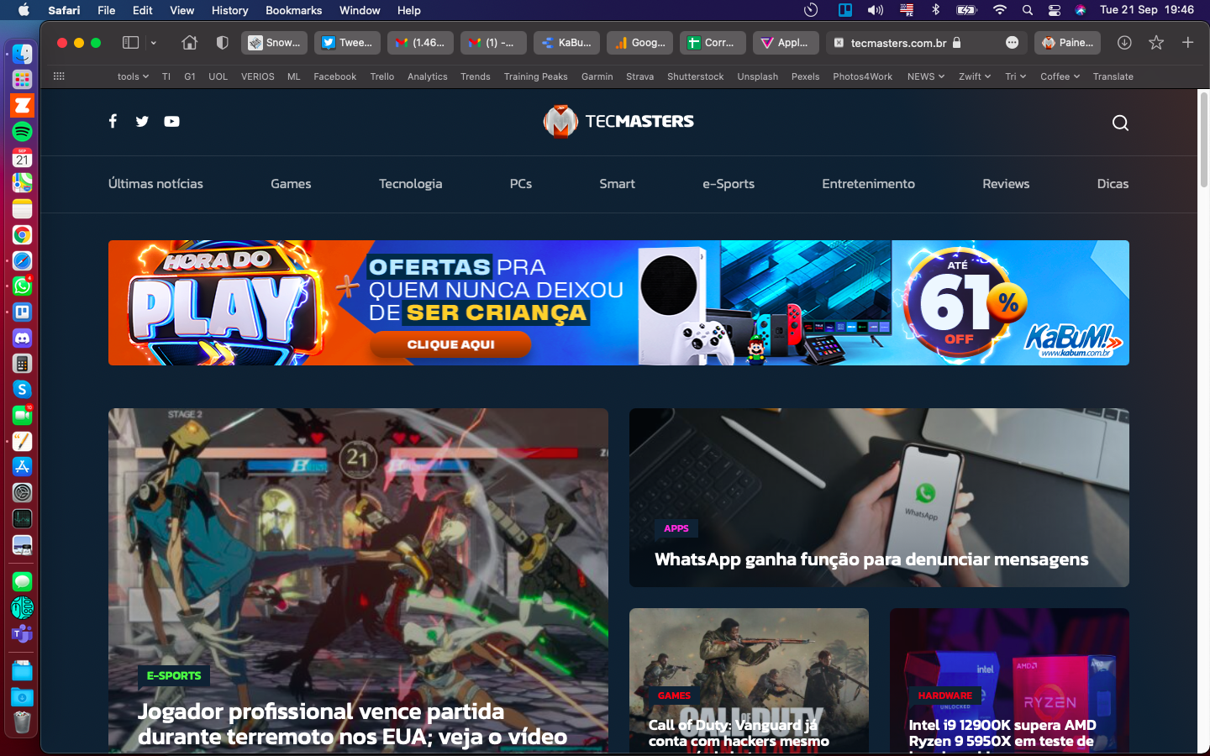The height and width of the screenshot is (756, 1210).
Task: Open Wi-Fi status menu
Action: [x=999, y=10]
